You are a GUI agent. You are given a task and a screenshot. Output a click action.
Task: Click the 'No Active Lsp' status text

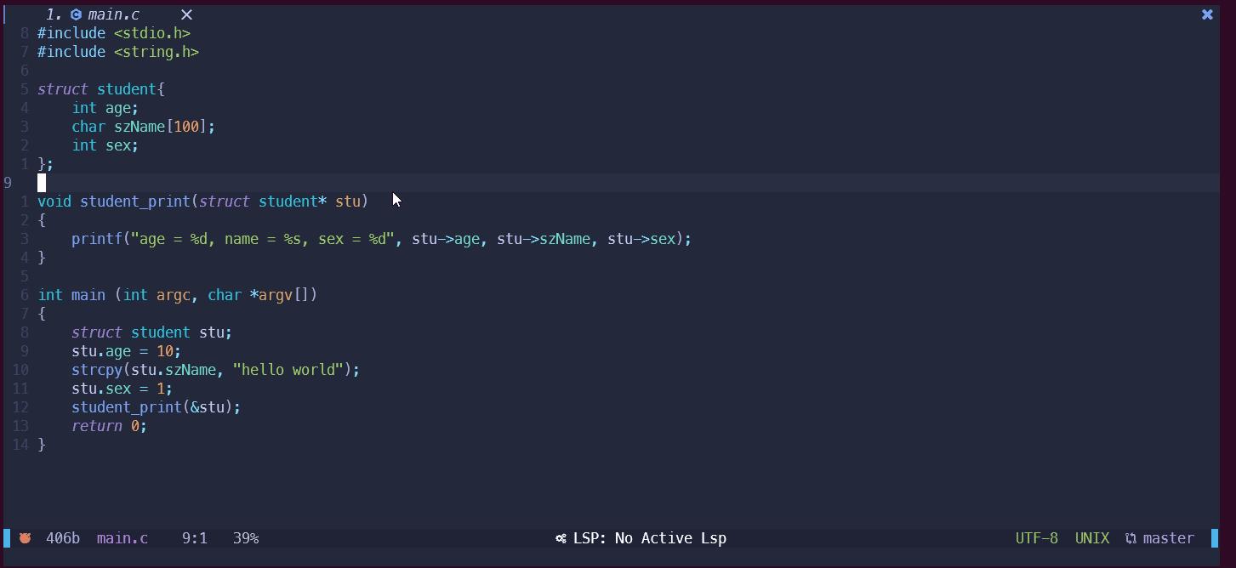point(670,538)
